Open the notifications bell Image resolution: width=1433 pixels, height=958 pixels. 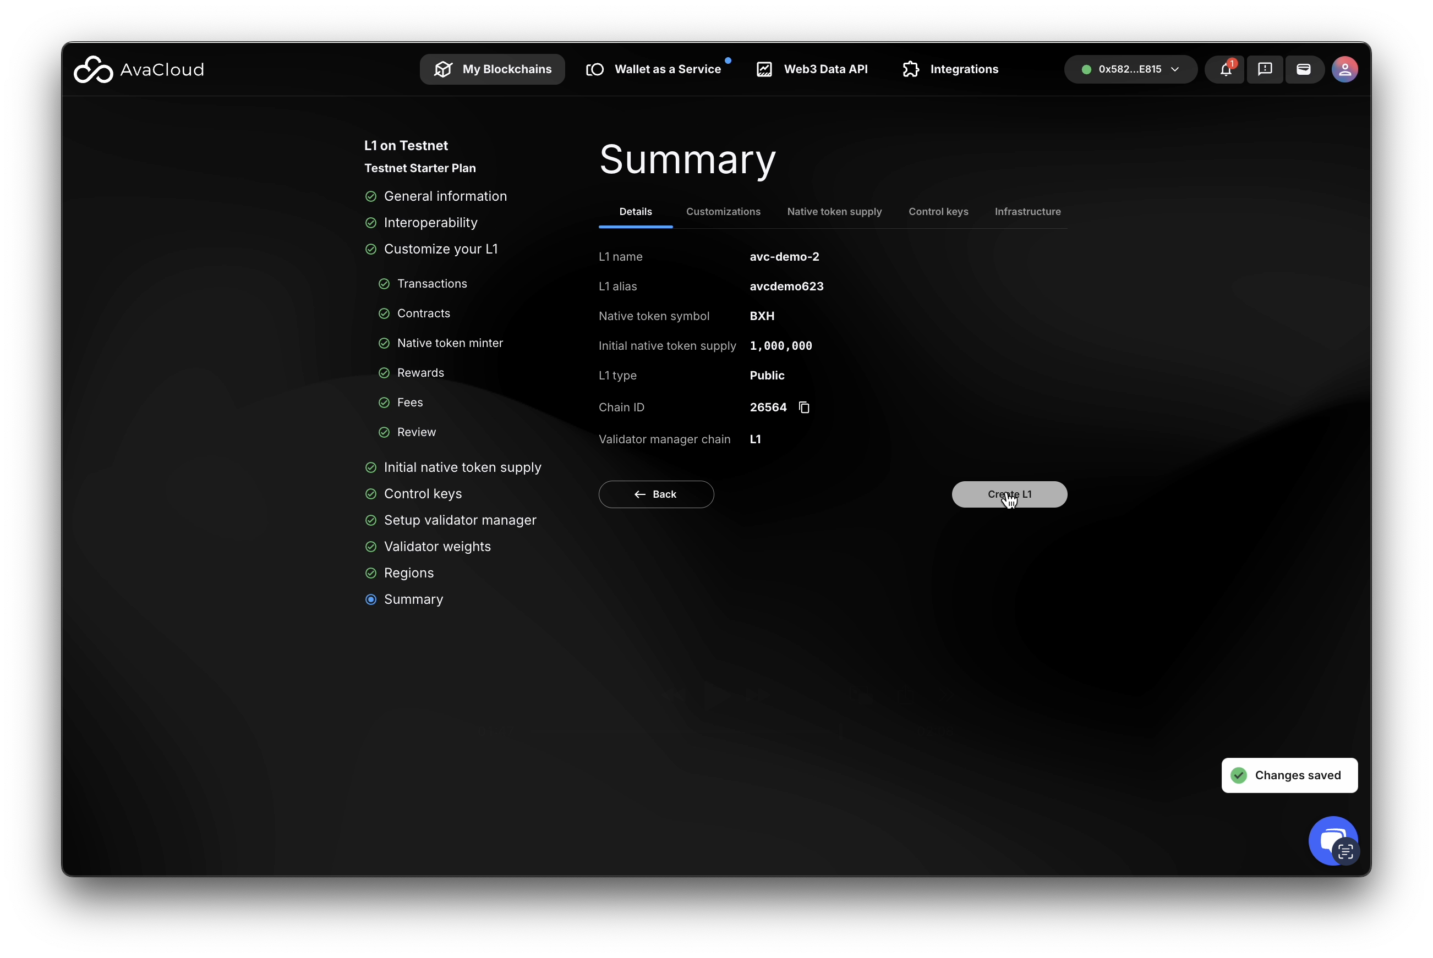1225,70
